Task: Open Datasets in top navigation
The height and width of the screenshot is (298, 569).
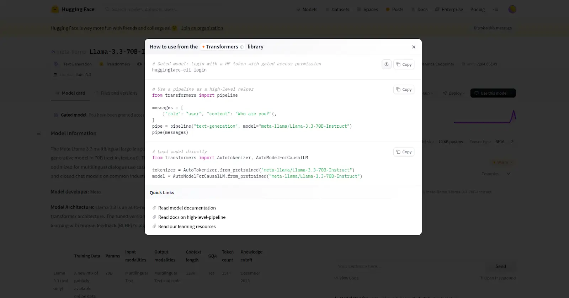Action: tap(337, 10)
